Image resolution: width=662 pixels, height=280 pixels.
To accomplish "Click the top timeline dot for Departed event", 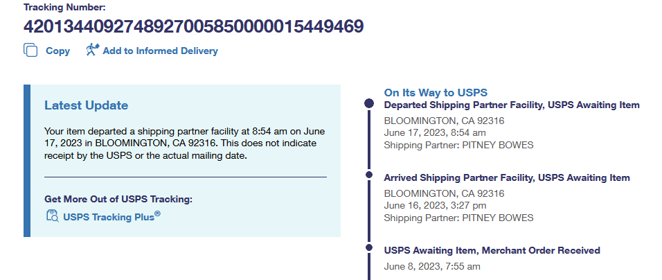I will [x=368, y=104].
